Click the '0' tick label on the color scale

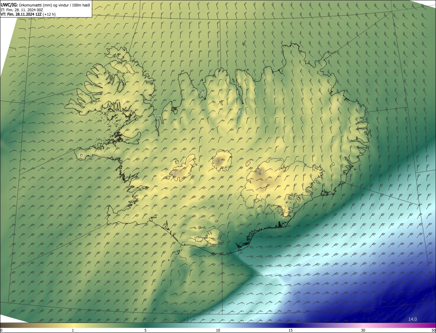click(x=1, y=330)
